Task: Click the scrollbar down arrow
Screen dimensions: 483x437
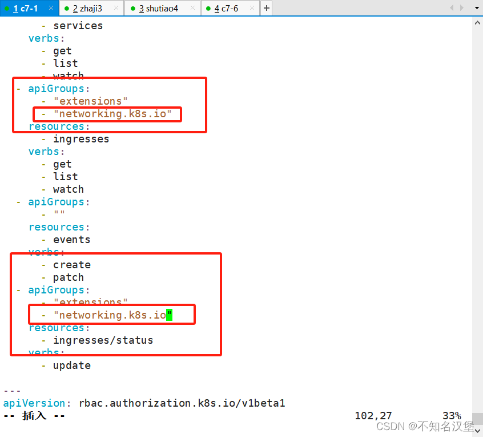Action: pos(477,430)
